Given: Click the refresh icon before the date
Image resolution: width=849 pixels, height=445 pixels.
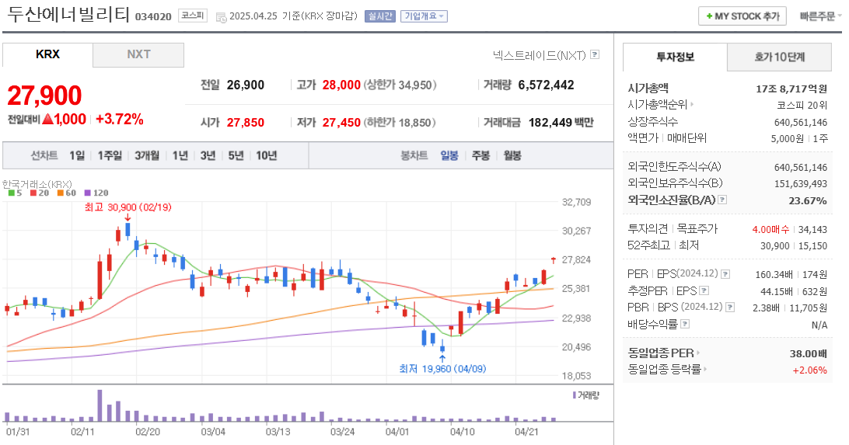Looking at the screenshot, I should click(x=221, y=17).
